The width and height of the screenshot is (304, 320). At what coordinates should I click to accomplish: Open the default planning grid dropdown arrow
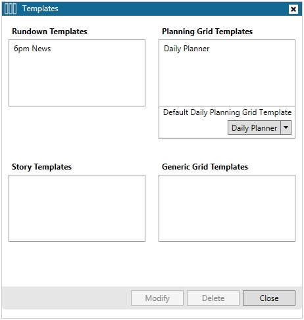coord(286,127)
